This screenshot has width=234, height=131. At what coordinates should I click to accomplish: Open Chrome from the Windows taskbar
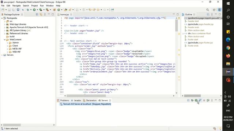coord(228,48)
